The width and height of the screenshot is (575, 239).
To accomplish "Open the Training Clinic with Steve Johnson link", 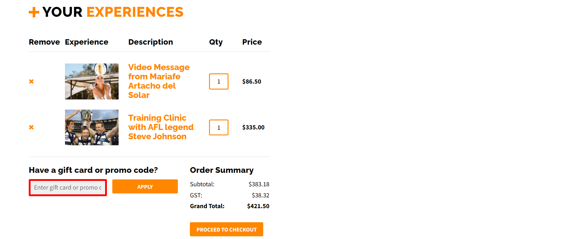I will pyautogui.click(x=161, y=127).
